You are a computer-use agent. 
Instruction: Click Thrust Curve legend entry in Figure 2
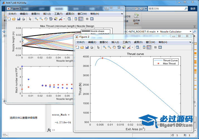click(x=166, y=60)
